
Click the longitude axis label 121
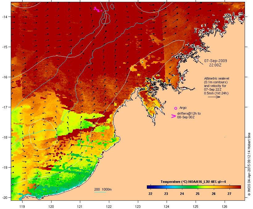coord(80,207)
